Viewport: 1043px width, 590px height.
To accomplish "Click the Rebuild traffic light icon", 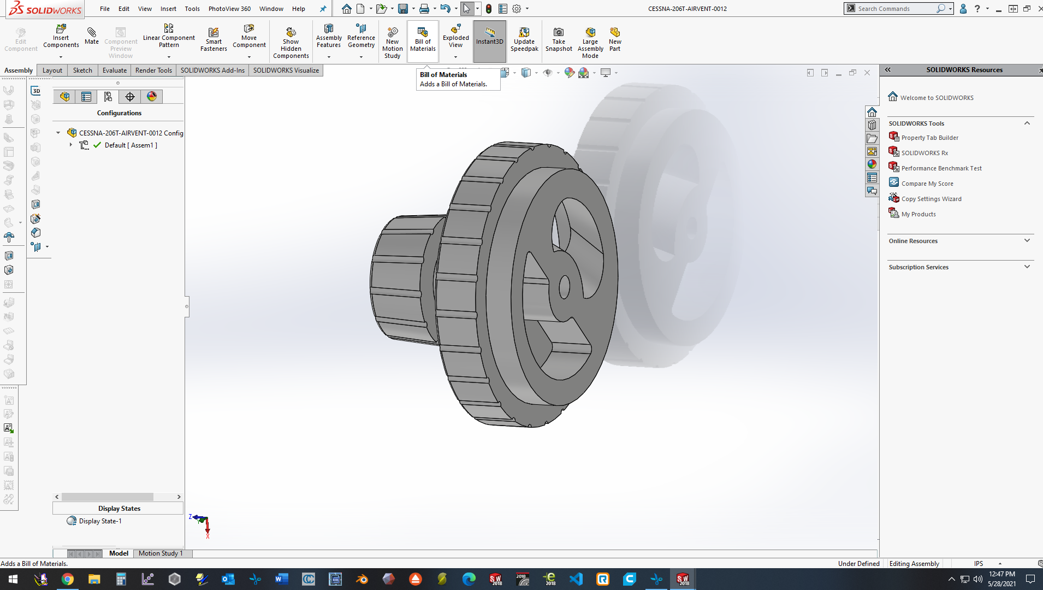I will coord(489,9).
